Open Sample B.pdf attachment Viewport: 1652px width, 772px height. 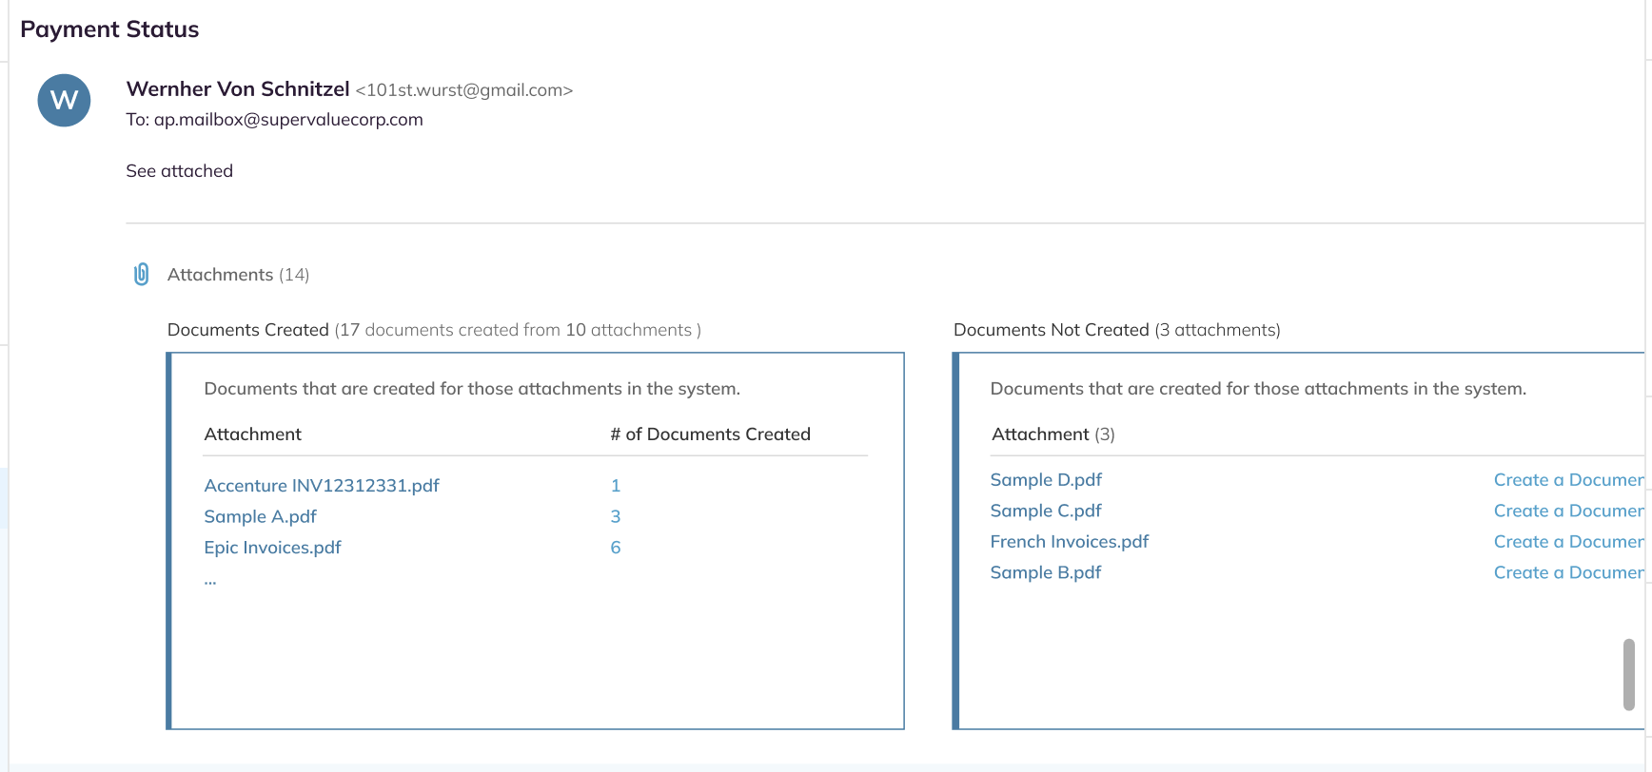tap(1046, 572)
